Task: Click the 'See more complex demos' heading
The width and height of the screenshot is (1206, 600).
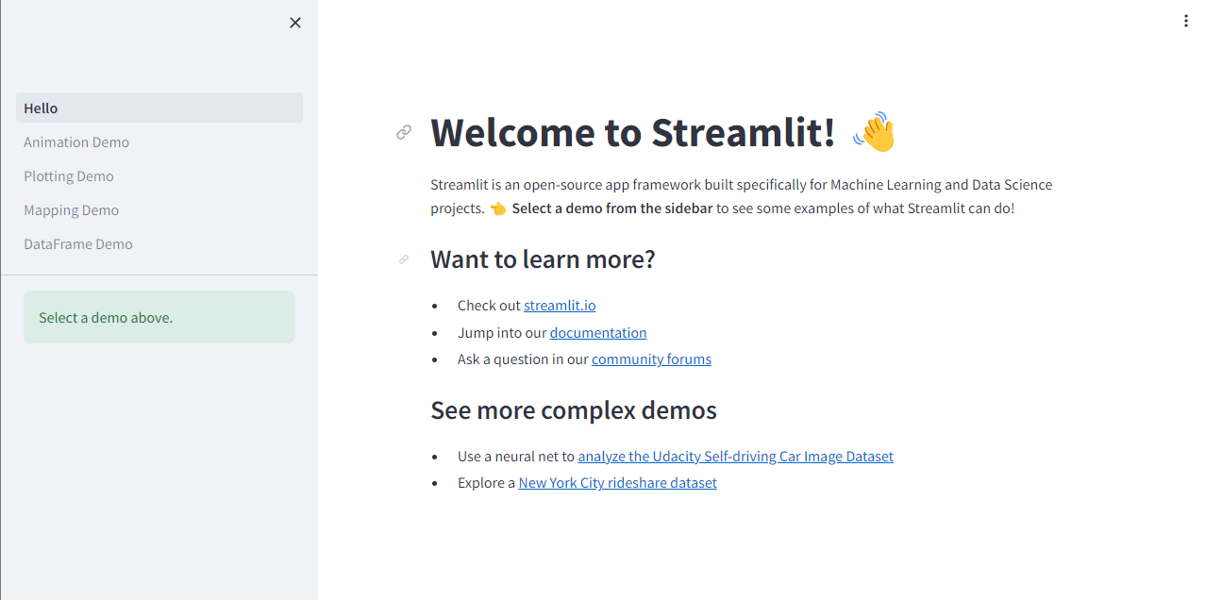Action: (x=574, y=410)
